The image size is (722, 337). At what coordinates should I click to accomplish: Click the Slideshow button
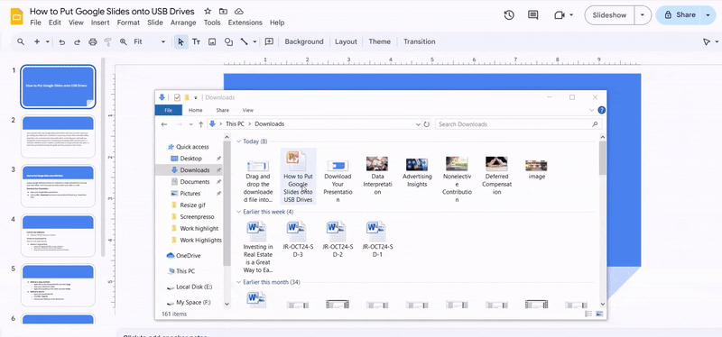(609, 15)
